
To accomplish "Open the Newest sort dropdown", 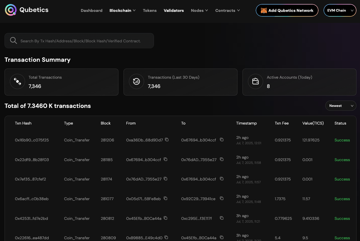I will click(341, 106).
